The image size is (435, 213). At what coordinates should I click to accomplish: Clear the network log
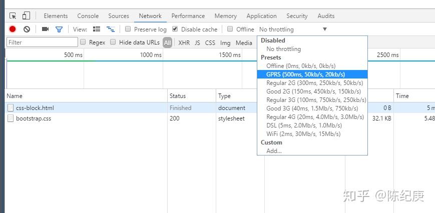pyautogui.click(x=27, y=29)
